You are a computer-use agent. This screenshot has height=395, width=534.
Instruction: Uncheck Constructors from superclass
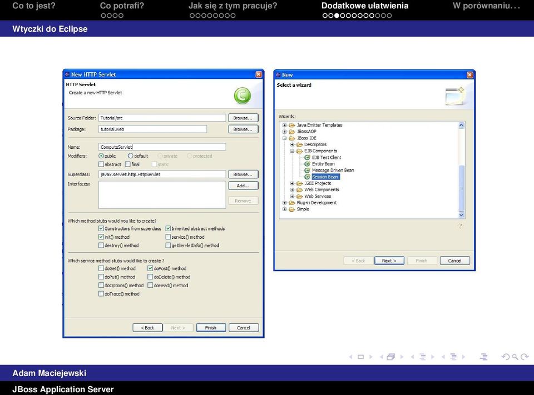click(x=101, y=228)
